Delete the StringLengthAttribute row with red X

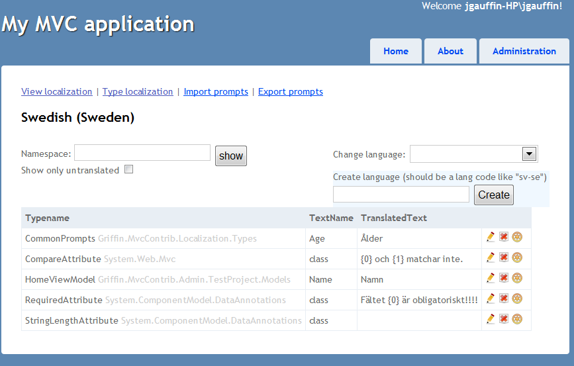coord(504,319)
